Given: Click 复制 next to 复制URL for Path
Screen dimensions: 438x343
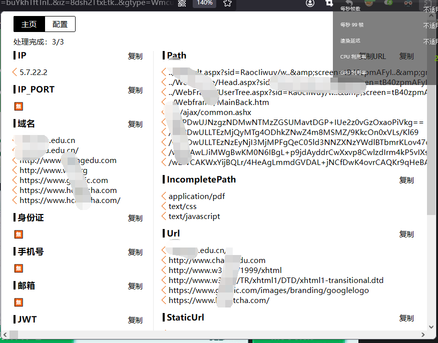Looking at the screenshot, I should pyautogui.click(x=406, y=56).
